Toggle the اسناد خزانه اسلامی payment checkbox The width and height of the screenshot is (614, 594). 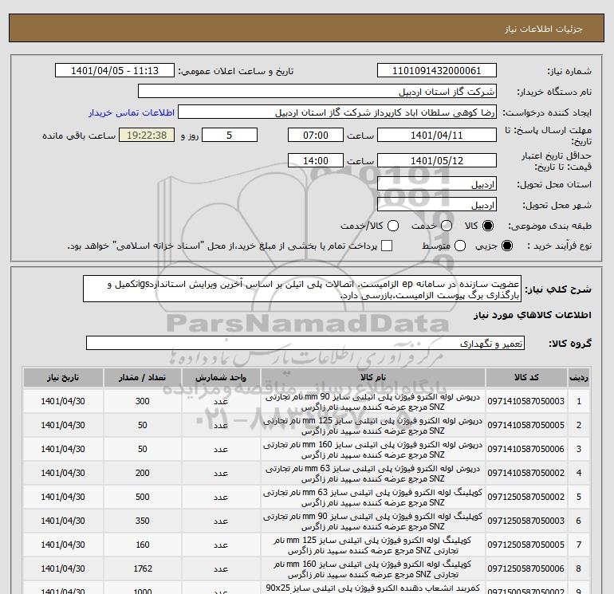[x=387, y=246]
